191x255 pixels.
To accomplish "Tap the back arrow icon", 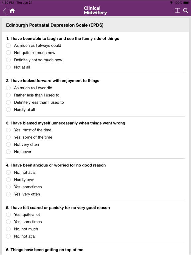I will tap(5, 11).
